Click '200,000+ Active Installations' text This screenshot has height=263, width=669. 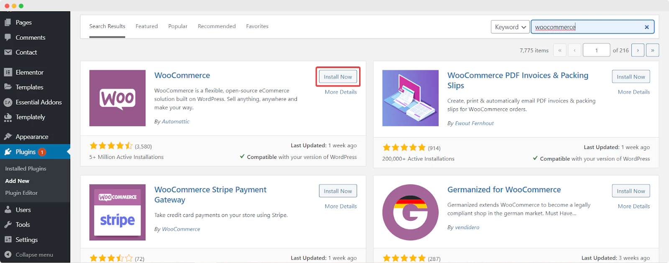click(418, 159)
